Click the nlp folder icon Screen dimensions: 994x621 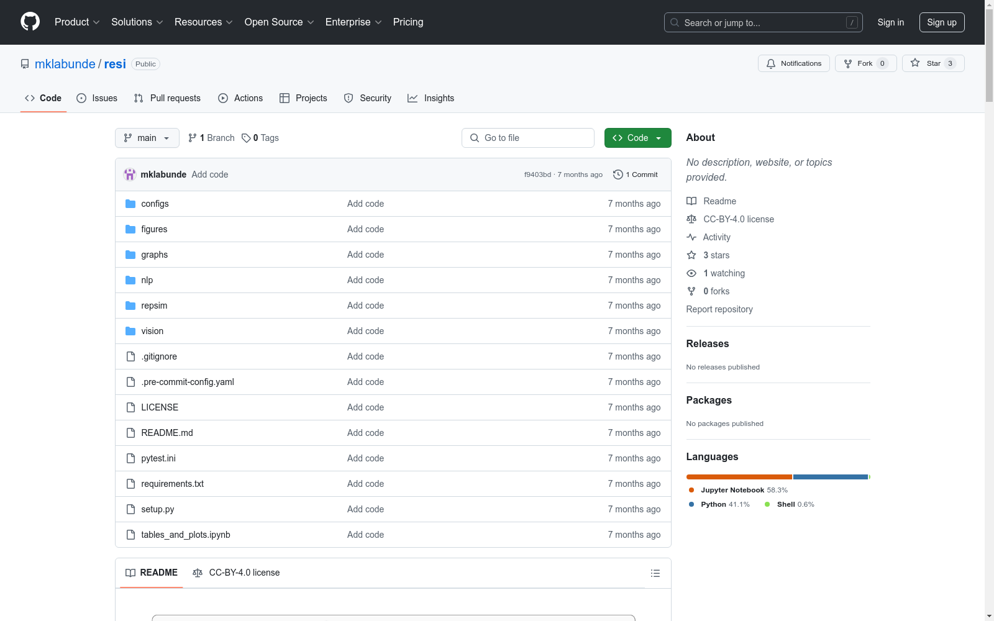click(130, 280)
